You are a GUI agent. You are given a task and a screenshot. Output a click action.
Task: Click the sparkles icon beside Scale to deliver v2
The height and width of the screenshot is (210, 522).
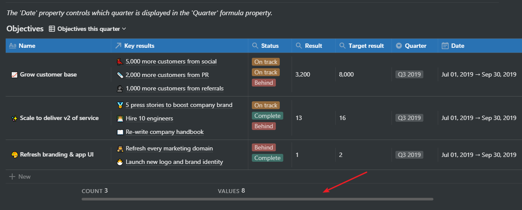(x=14, y=118)
